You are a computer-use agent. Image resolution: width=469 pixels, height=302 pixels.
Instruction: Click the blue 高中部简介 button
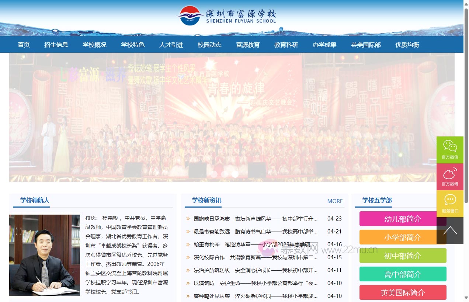tap(403, 274)
